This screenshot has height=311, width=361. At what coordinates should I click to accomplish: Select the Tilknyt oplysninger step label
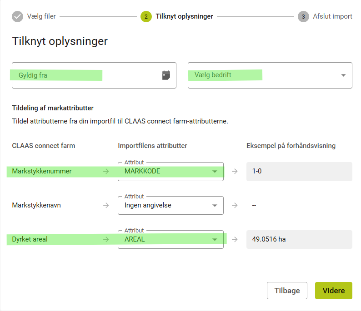(184, 17)
